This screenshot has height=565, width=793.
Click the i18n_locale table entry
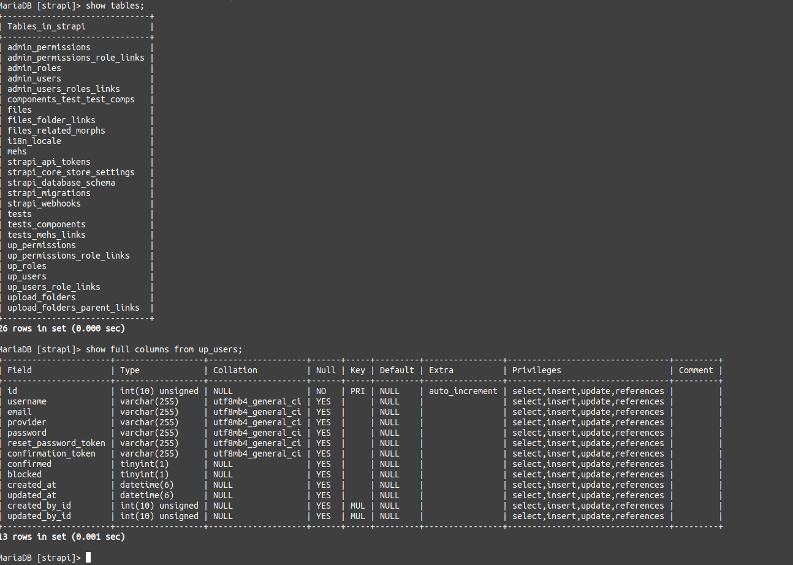click(x=34, y=141)
